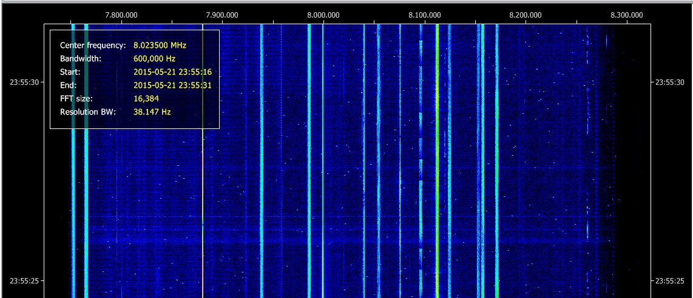Click the 'Resolution BW:' label
693x298 pixels.
pyautogui.click(x=88, y=112)
